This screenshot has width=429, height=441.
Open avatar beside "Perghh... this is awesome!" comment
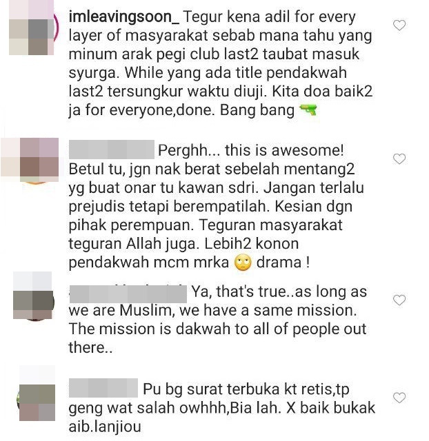coord(30,161)
